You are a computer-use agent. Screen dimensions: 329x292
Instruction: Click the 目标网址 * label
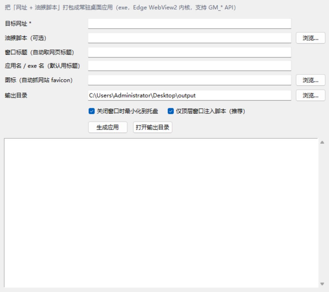point(18,23)
